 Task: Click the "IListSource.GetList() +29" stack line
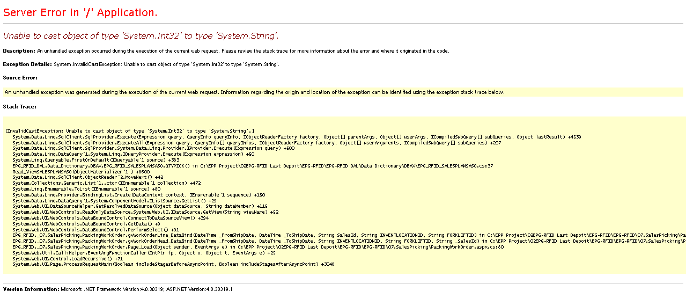(115, 201)
